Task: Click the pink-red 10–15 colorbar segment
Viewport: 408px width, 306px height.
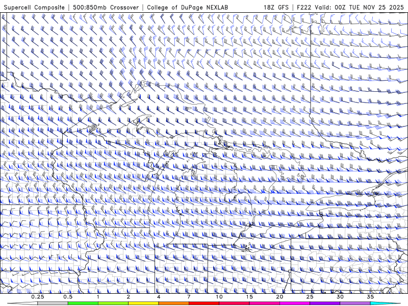Action: tap(234, 303)
